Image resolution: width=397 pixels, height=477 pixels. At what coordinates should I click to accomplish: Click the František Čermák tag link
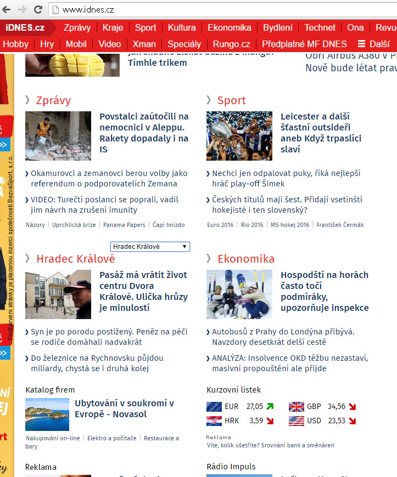[340, 225]
